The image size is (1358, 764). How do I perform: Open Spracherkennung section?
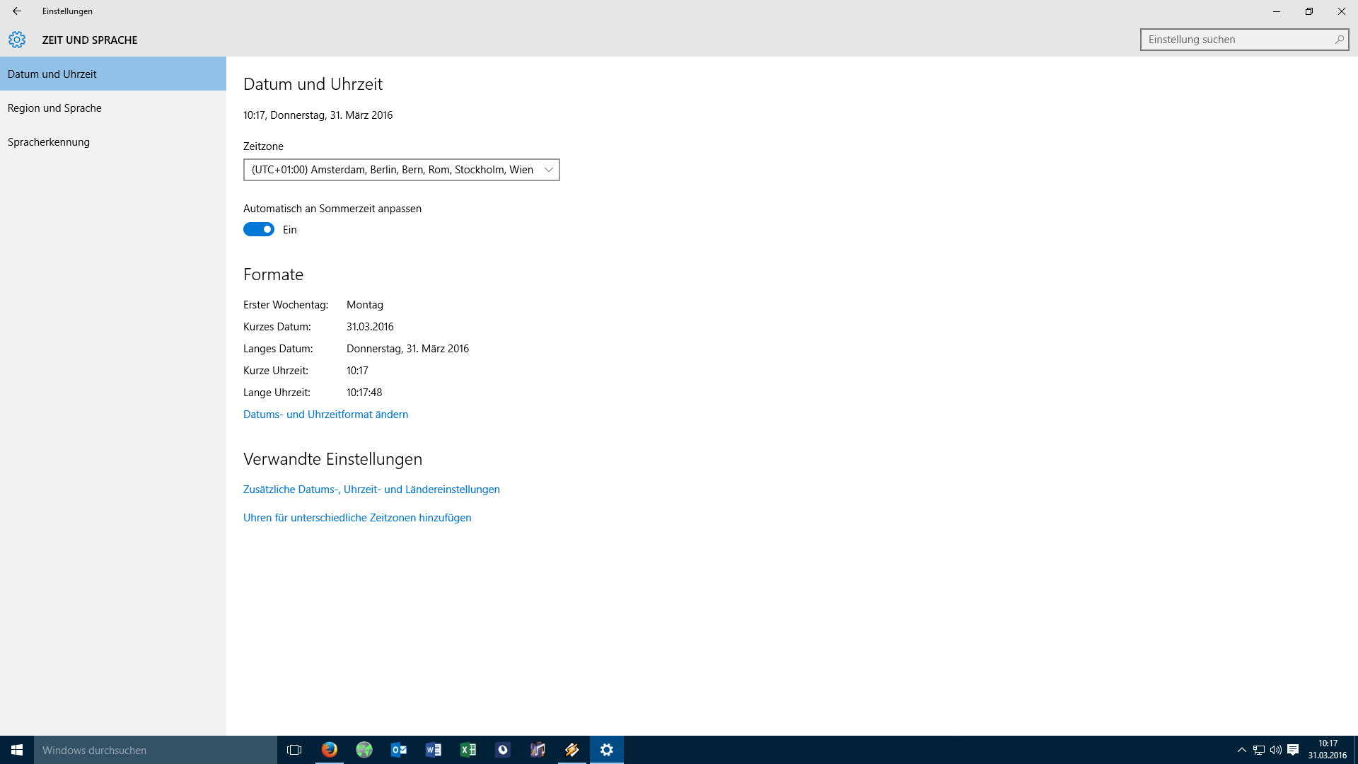tap(49, 142)
